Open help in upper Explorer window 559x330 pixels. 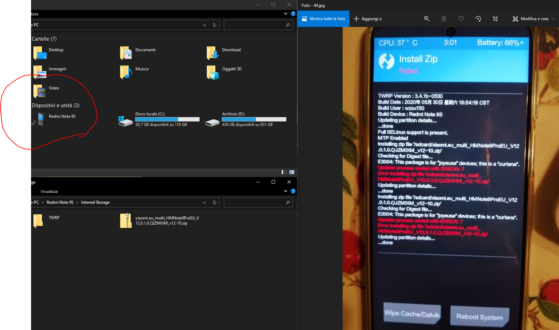coord(293,14)
